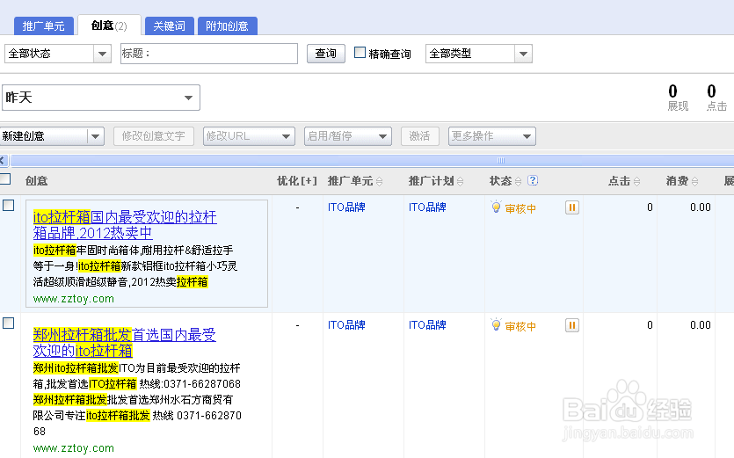Switch to the 关键词 tab

click(169, 25)
